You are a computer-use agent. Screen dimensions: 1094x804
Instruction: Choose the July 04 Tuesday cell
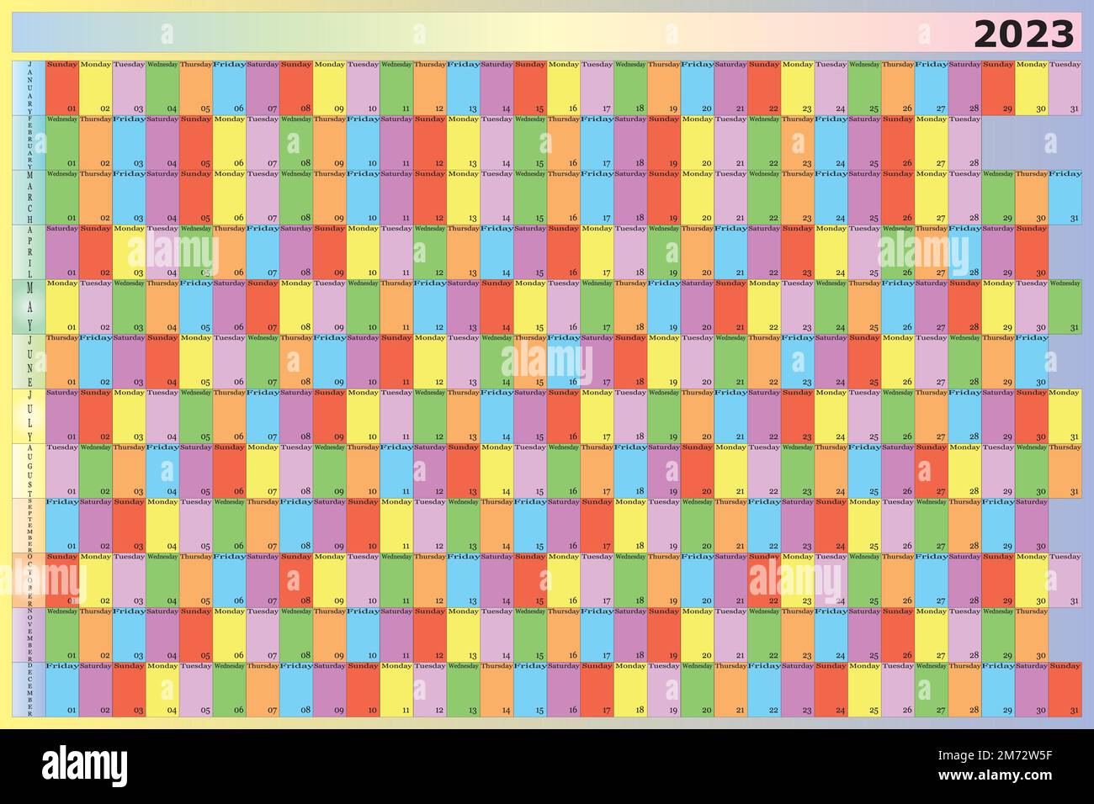pyautogui.click(x=162, y=415)
